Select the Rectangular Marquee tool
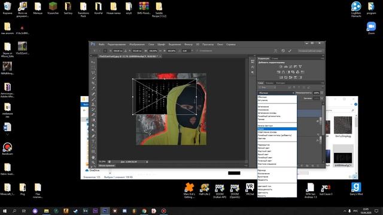Image resolution: width=383 pixels, height=215 pixels. [93, 67]
